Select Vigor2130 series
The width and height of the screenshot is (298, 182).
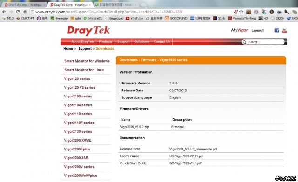pyautogui.click(x=78, y=131)
